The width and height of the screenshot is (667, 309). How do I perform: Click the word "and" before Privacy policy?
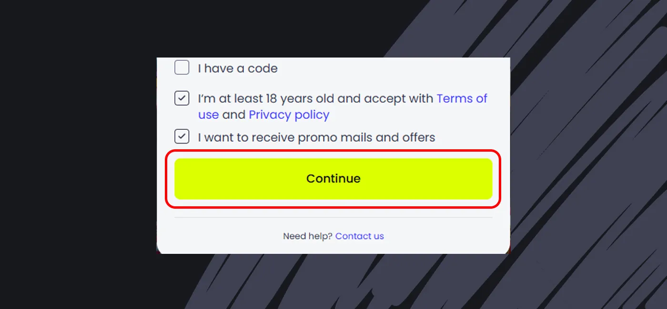tap(233, 115)
